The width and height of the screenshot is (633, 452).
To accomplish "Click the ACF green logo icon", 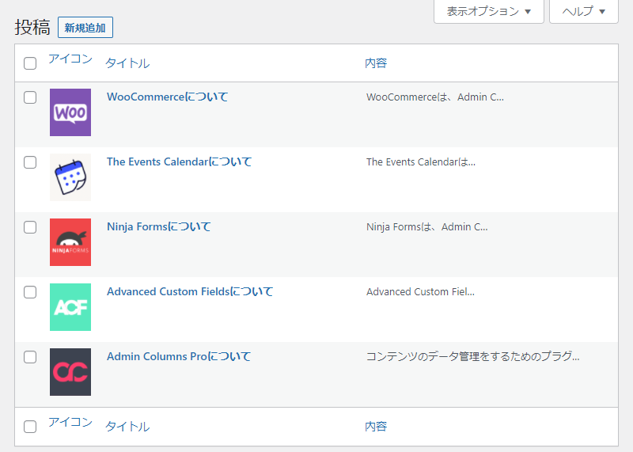I will [x=70, y=307].
